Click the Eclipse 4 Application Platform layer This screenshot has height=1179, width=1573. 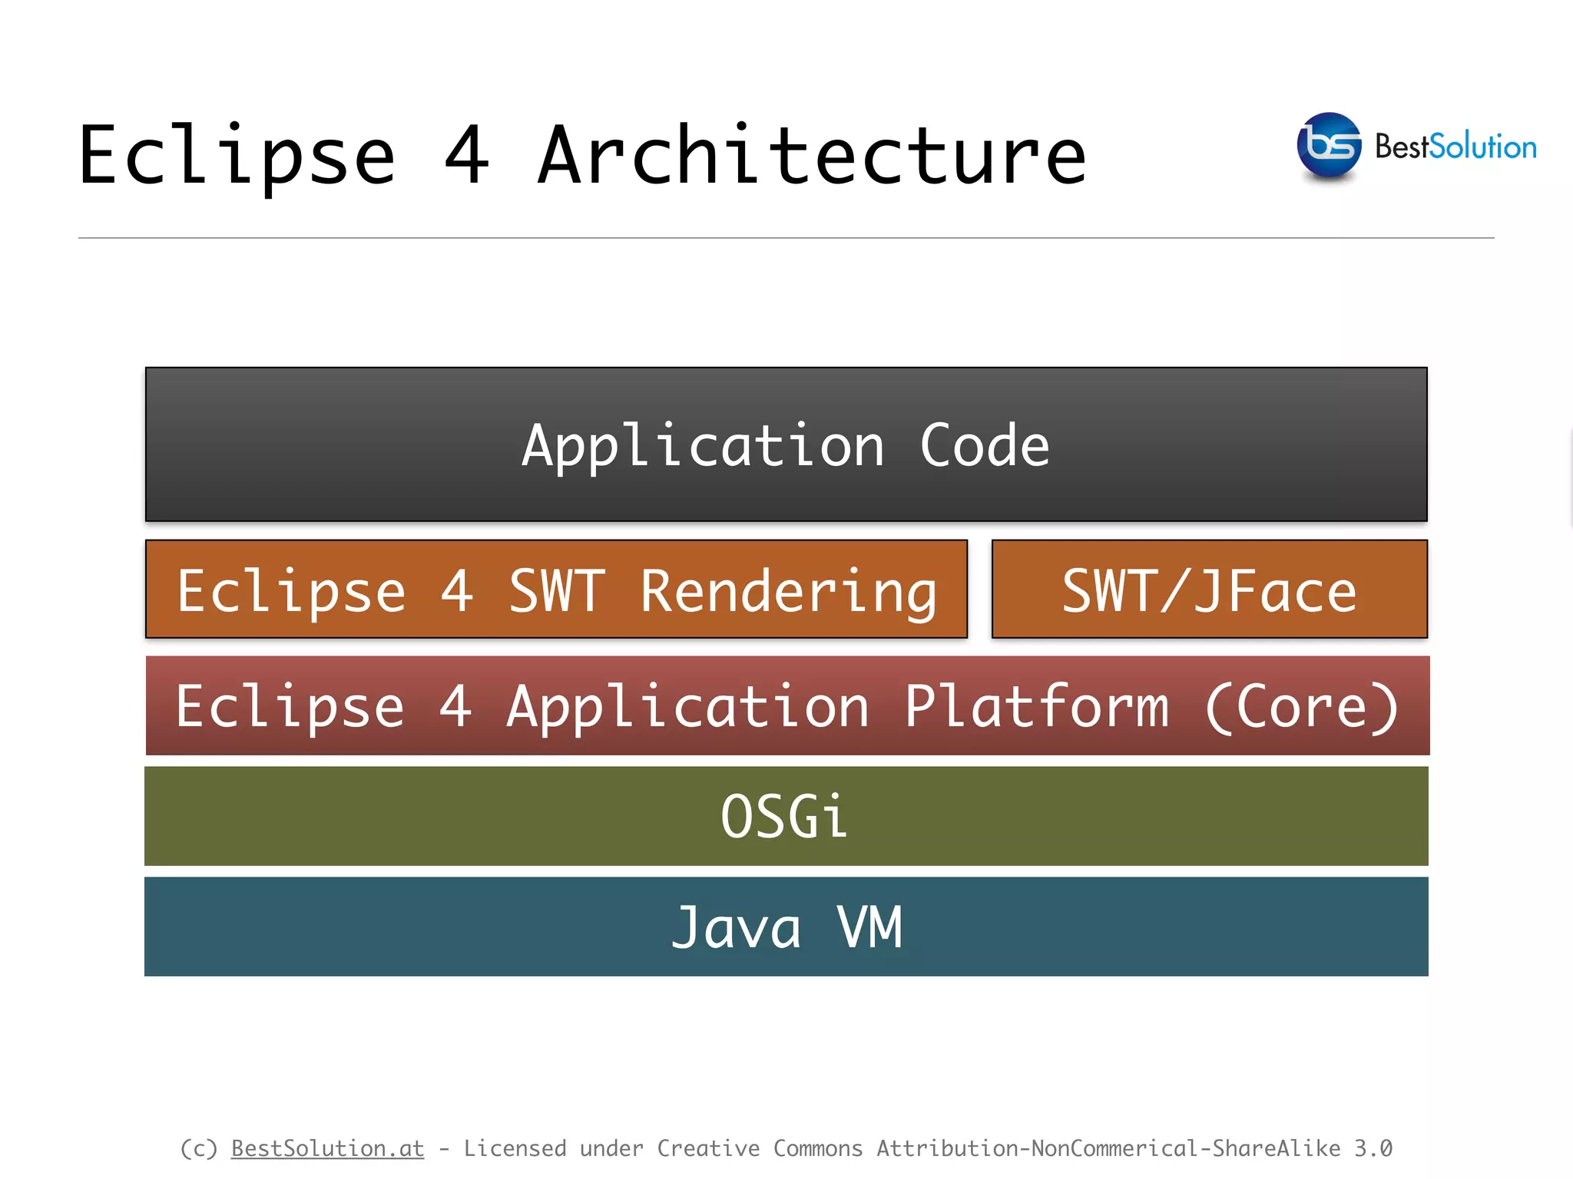click(x=787, y=705)
